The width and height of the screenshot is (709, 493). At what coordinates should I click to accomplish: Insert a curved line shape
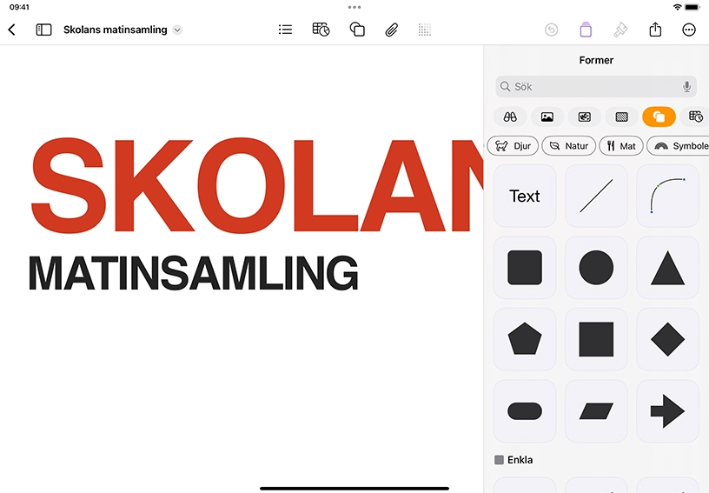(667, 196)
